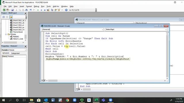Close the Project - VBAProject panel
Image resolution: width=184 pixels, height=103 pixels.
pyautogui.click(x=25, y=13)
